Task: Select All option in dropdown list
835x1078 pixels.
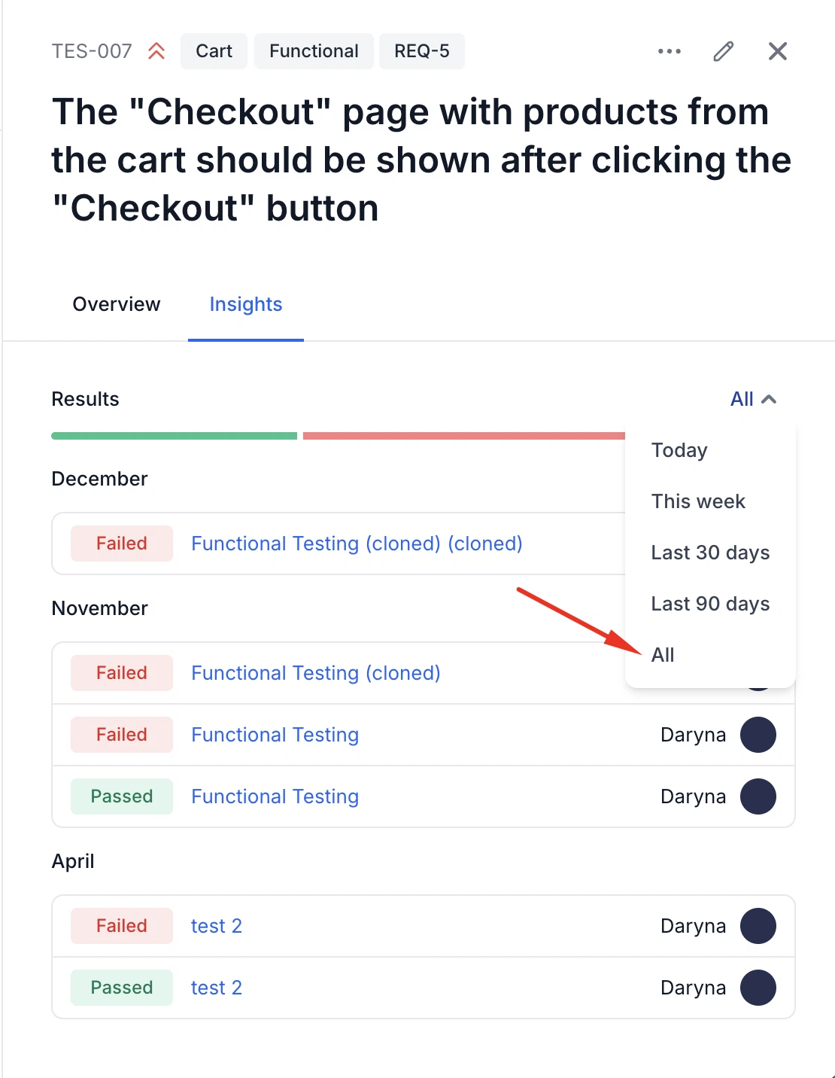Action: (x=663, y=655)
